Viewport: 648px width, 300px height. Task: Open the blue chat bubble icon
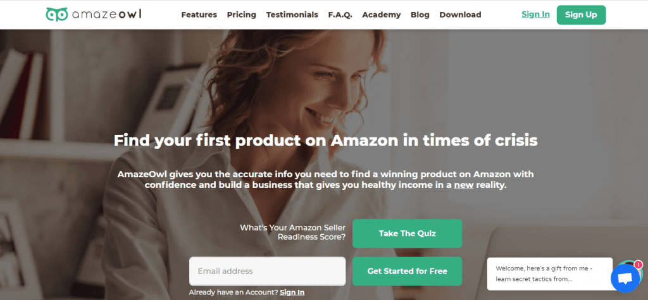tap(625, 278)
